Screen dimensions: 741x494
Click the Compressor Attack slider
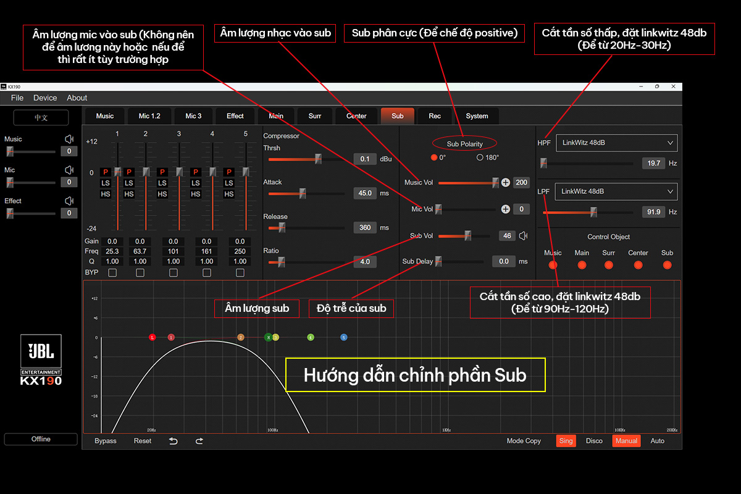click(x=303, y=193)
